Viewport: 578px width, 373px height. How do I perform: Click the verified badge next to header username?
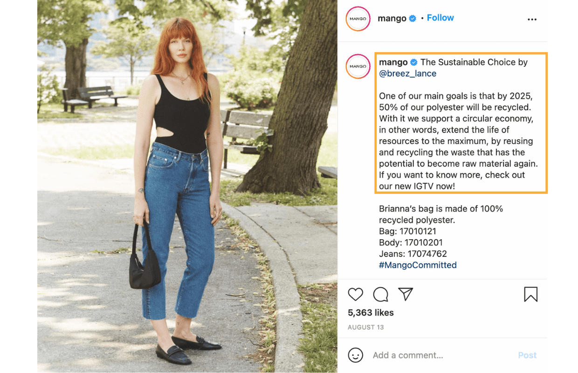click(x=413, y=18)
